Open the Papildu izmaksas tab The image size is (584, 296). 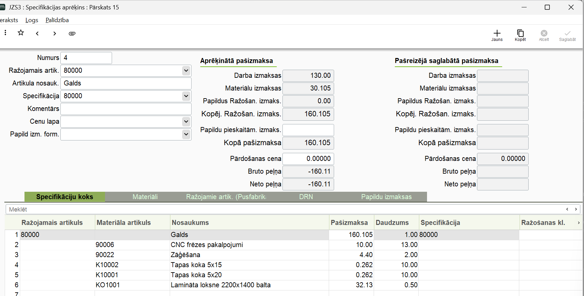[386, 197]
